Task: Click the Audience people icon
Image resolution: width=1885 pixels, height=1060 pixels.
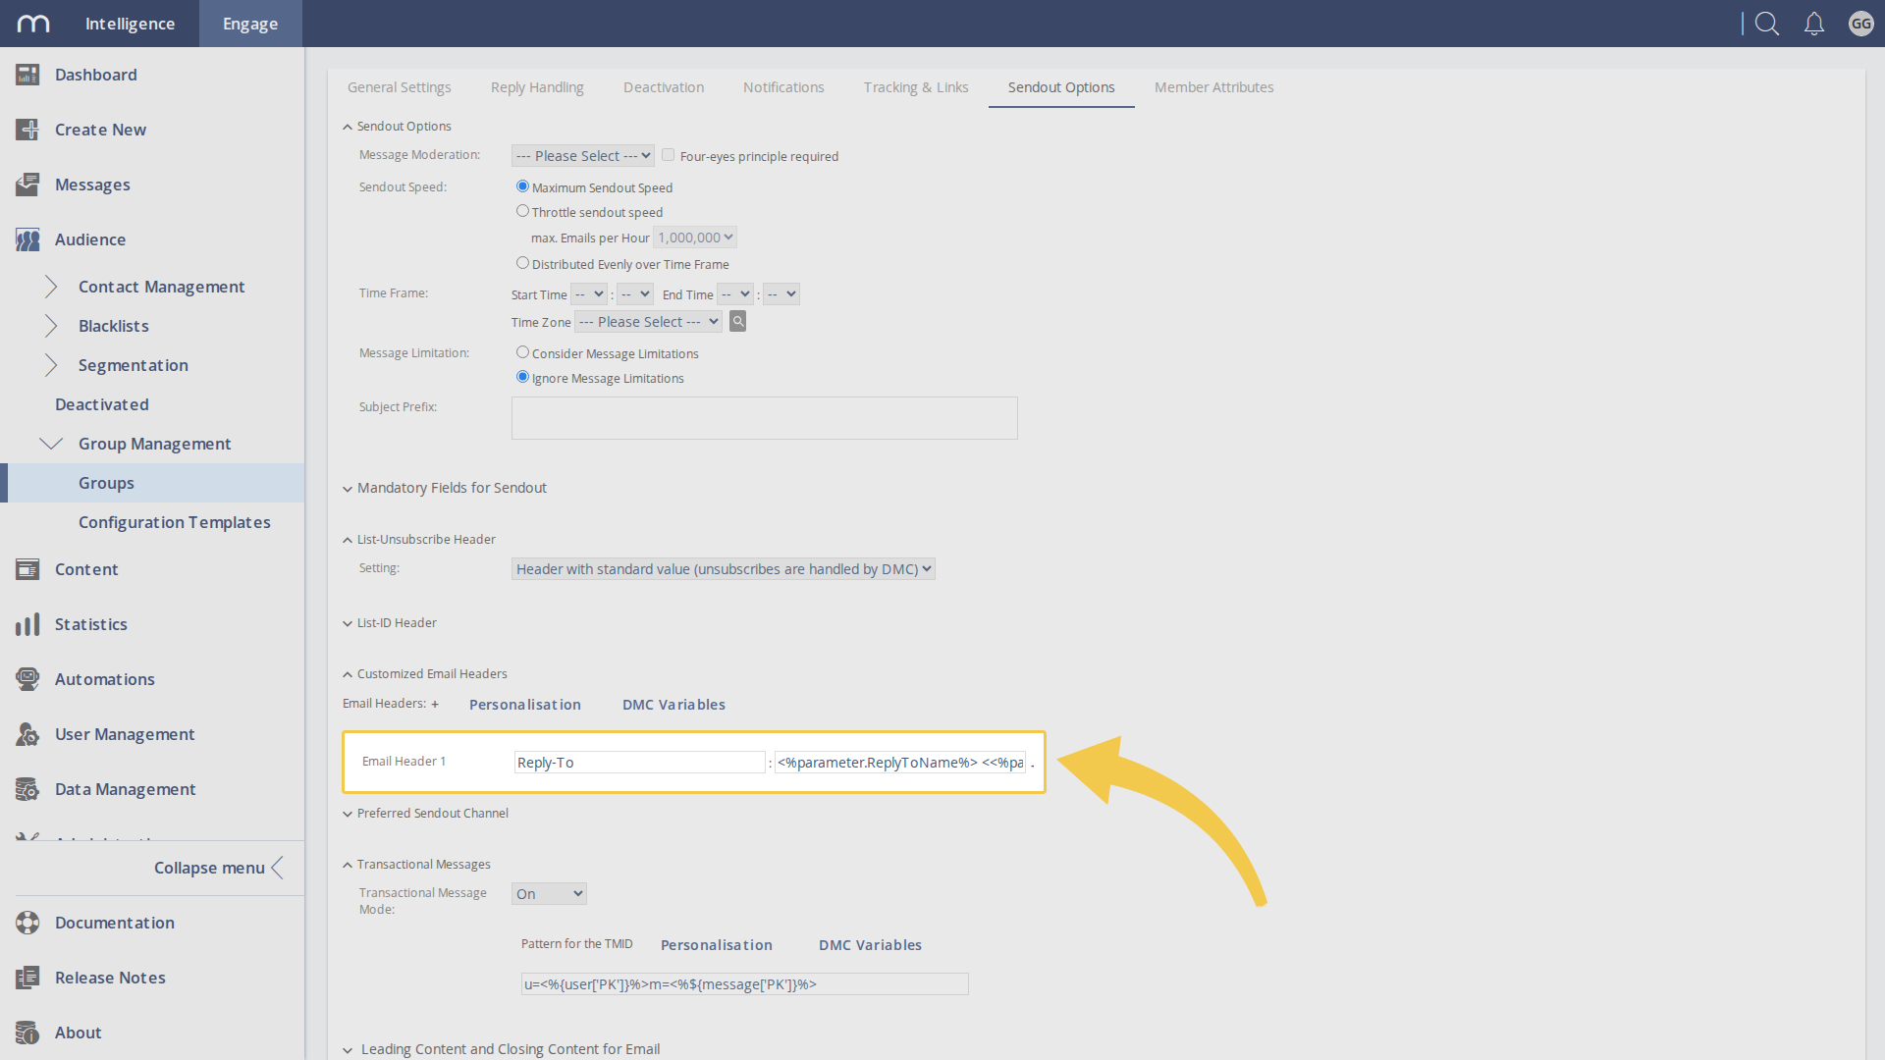Action: 27,239
